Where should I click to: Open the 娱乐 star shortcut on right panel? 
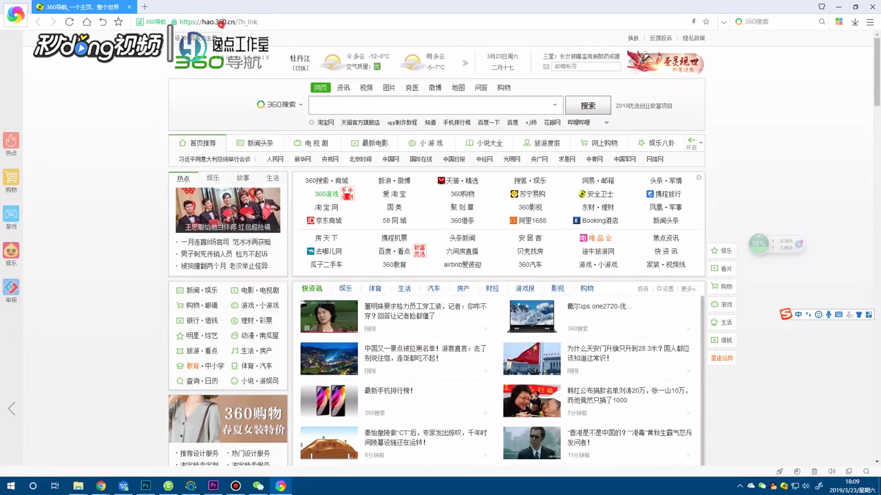point(722,250)
